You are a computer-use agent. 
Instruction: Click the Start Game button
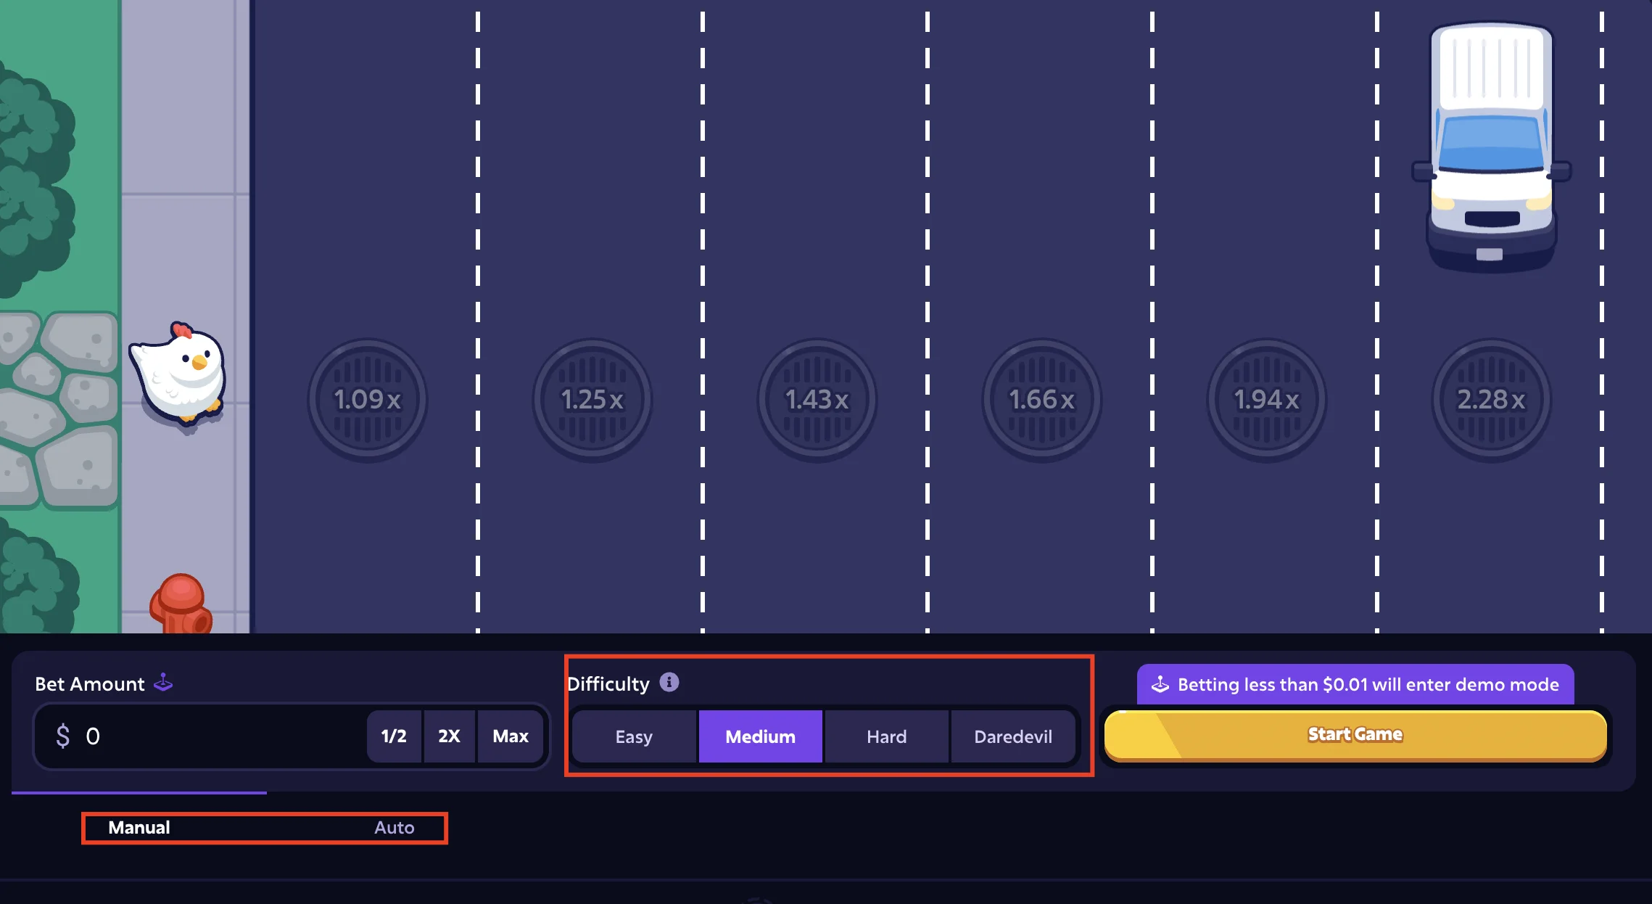point(1355,735)
